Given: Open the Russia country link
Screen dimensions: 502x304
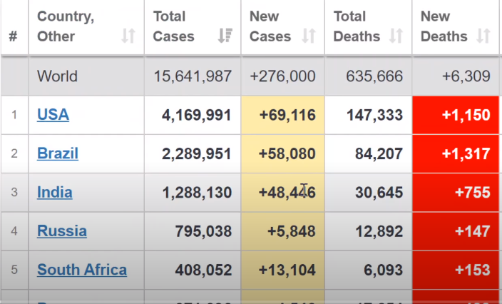Looking at the screenshot, I should click(62, 231).
